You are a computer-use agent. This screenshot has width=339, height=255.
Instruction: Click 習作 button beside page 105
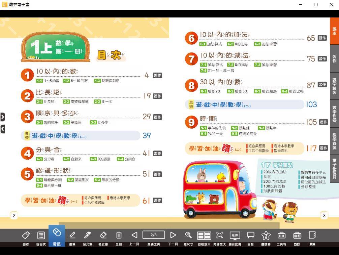pos(323,122)
